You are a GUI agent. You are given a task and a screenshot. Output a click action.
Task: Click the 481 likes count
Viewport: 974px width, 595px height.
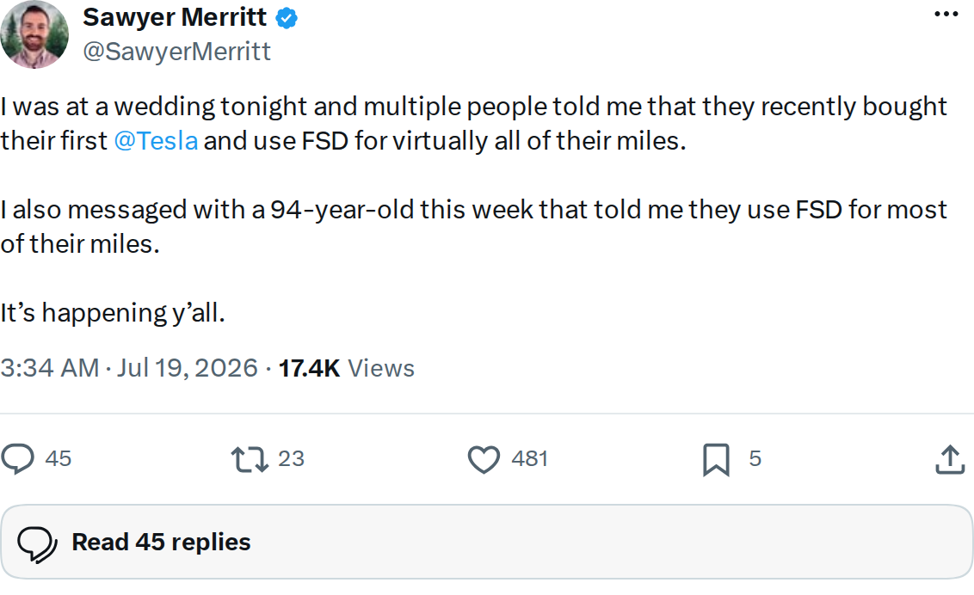pyautogui.click(x=530, y=458)
